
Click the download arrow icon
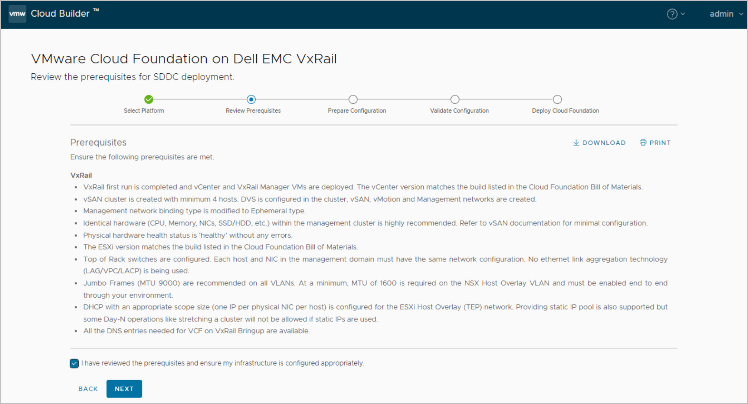point(576,143)
